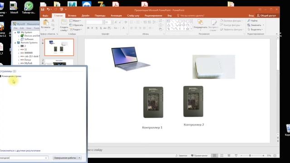Viewport: 290px width, 163px height.
Task: Toggle bold formatting in Font group
Action: point(88,28)
